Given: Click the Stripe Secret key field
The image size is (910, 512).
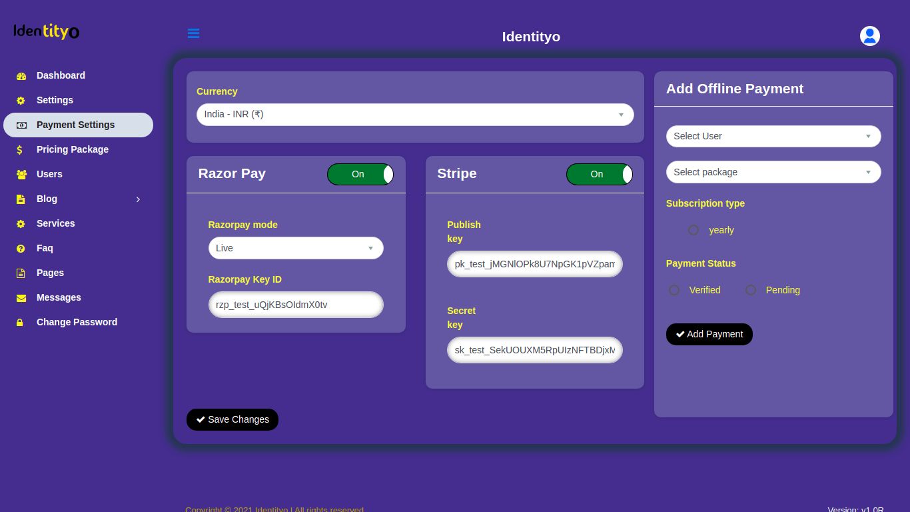Looking at the screenshot, I should coord(535,350).
